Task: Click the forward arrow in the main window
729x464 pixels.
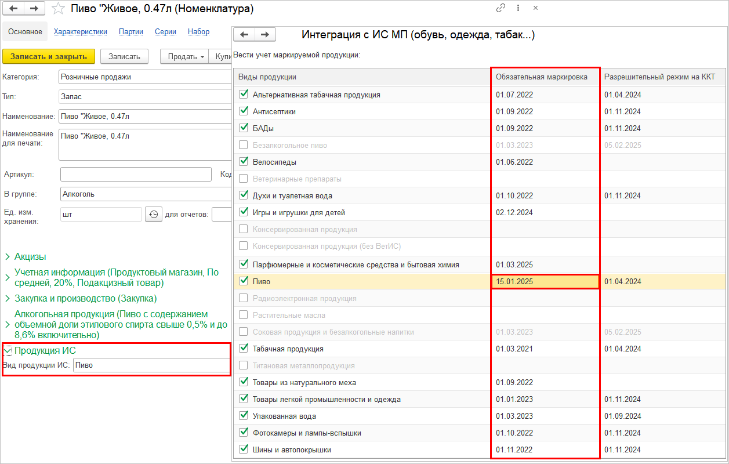Action: point(34,9)
